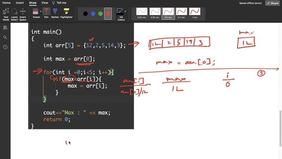This screenshot has width=282, height=159.
Task: Click the 'max = arr[i];' code line
Action: [87, 86]
